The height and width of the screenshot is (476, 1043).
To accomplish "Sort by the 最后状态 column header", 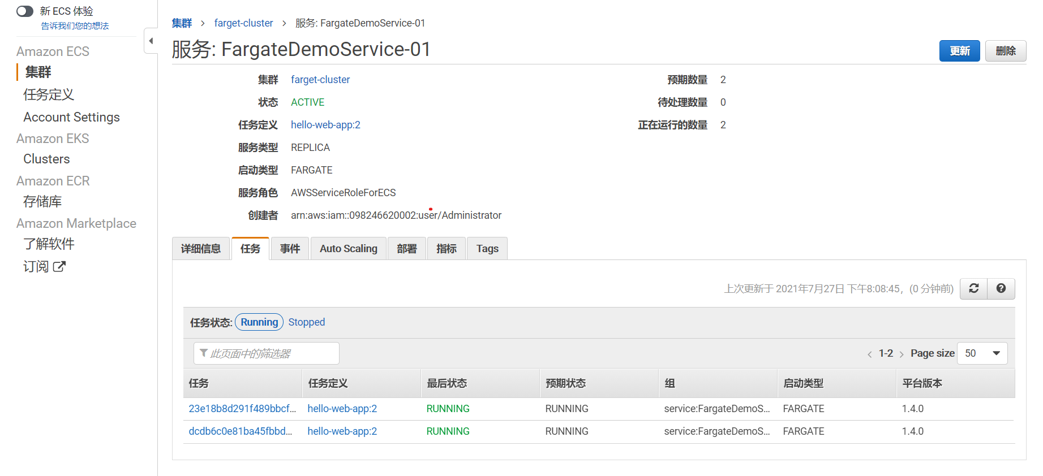I will point(480,383).
